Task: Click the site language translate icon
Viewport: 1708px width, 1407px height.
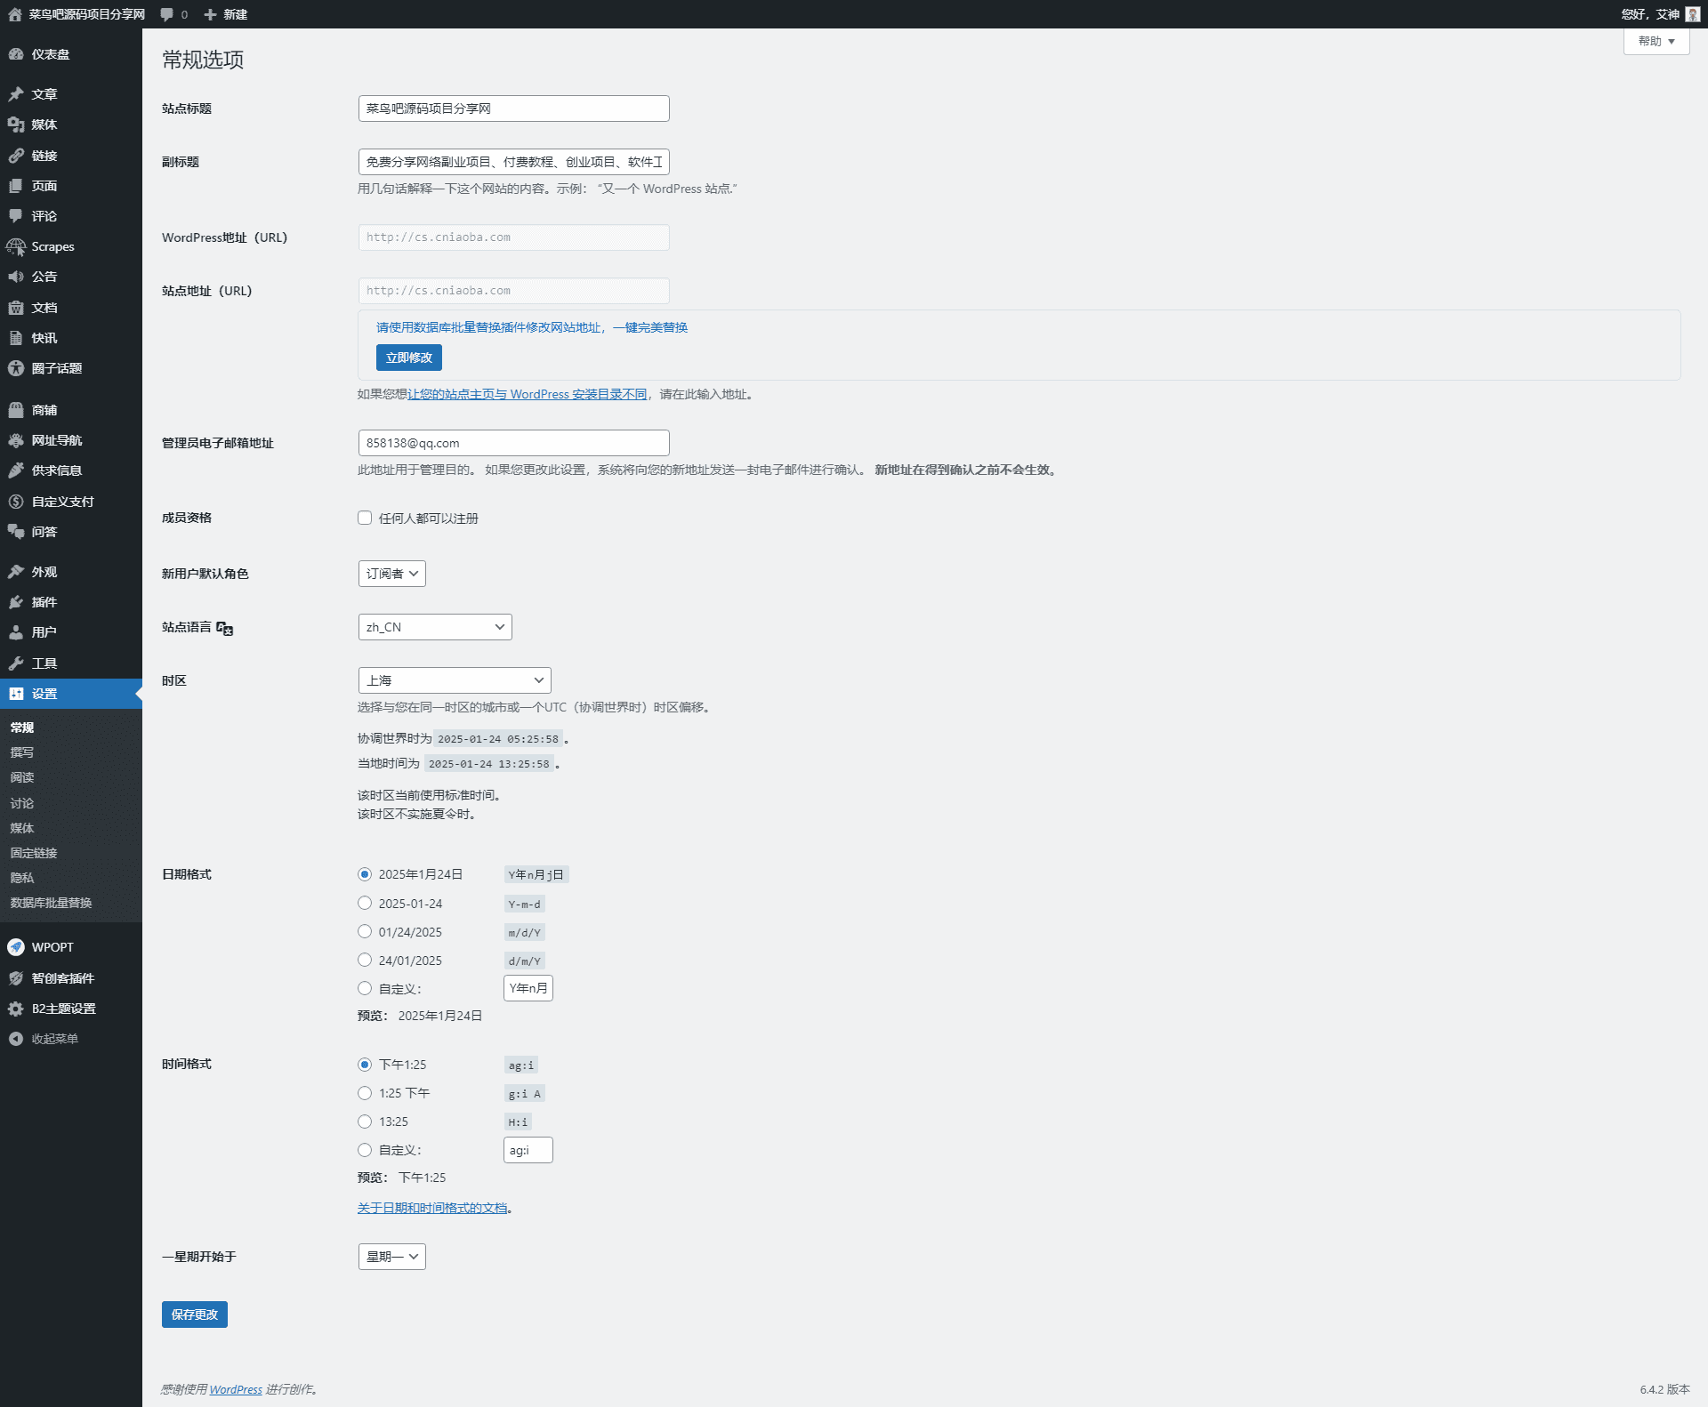Action: tap(224, 628)
